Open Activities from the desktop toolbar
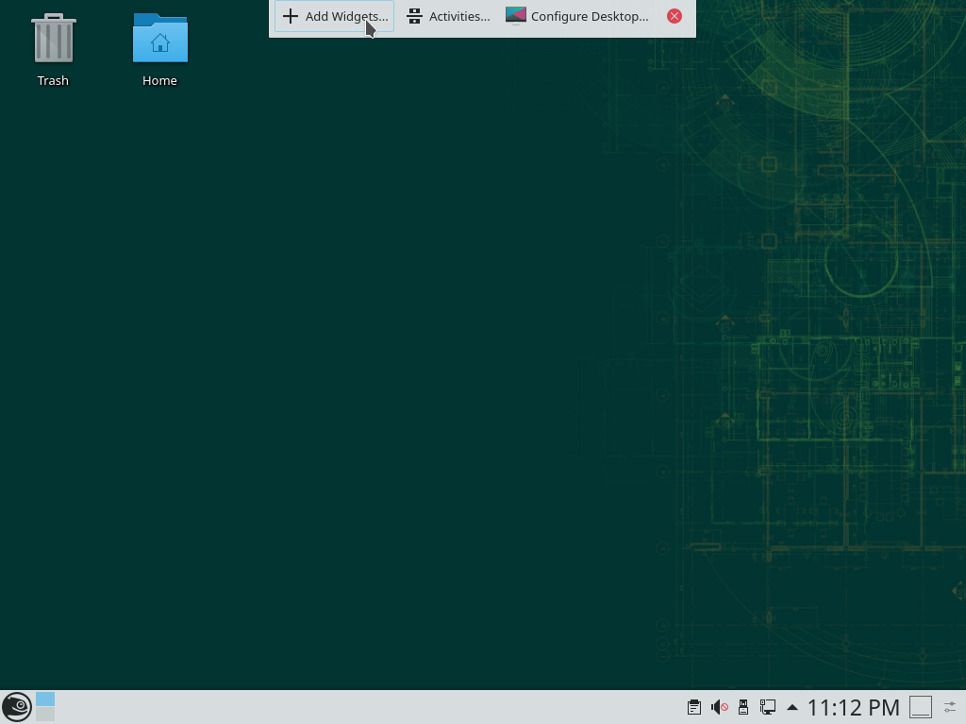 448,16
